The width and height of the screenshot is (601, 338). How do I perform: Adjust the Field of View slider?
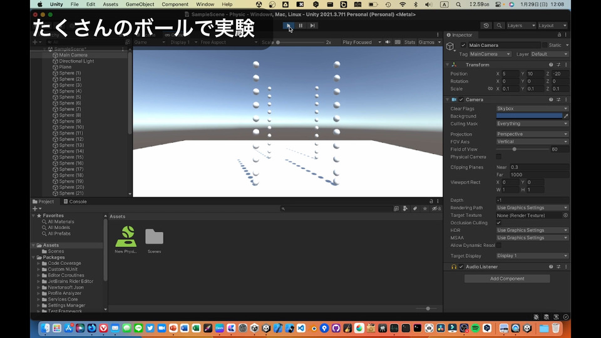(515, 149)
